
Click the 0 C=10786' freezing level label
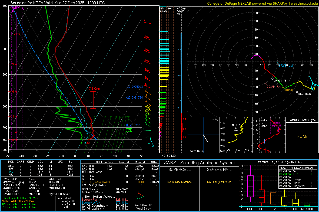pyautogui.click(x=133, y=125)
